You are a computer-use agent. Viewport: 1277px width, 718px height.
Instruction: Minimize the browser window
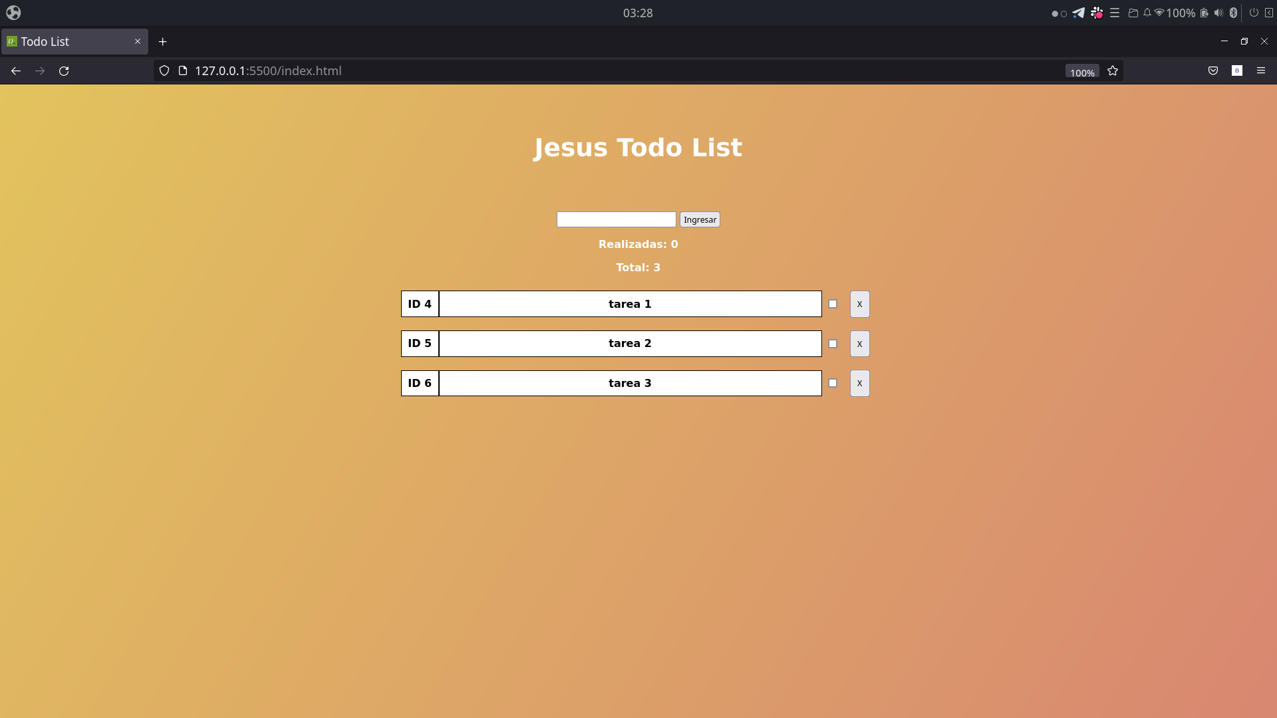tap(1224, 41)
